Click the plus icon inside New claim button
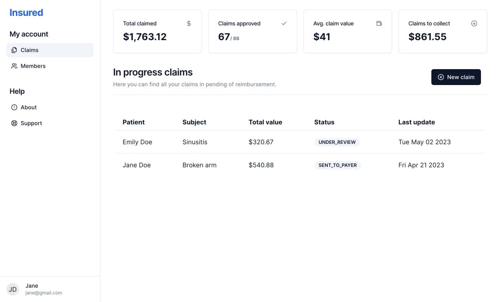This screenshot has height=302, width=500. click(441, 77)
